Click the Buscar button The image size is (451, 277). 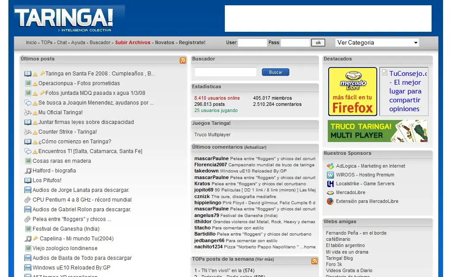click(276, 72)
